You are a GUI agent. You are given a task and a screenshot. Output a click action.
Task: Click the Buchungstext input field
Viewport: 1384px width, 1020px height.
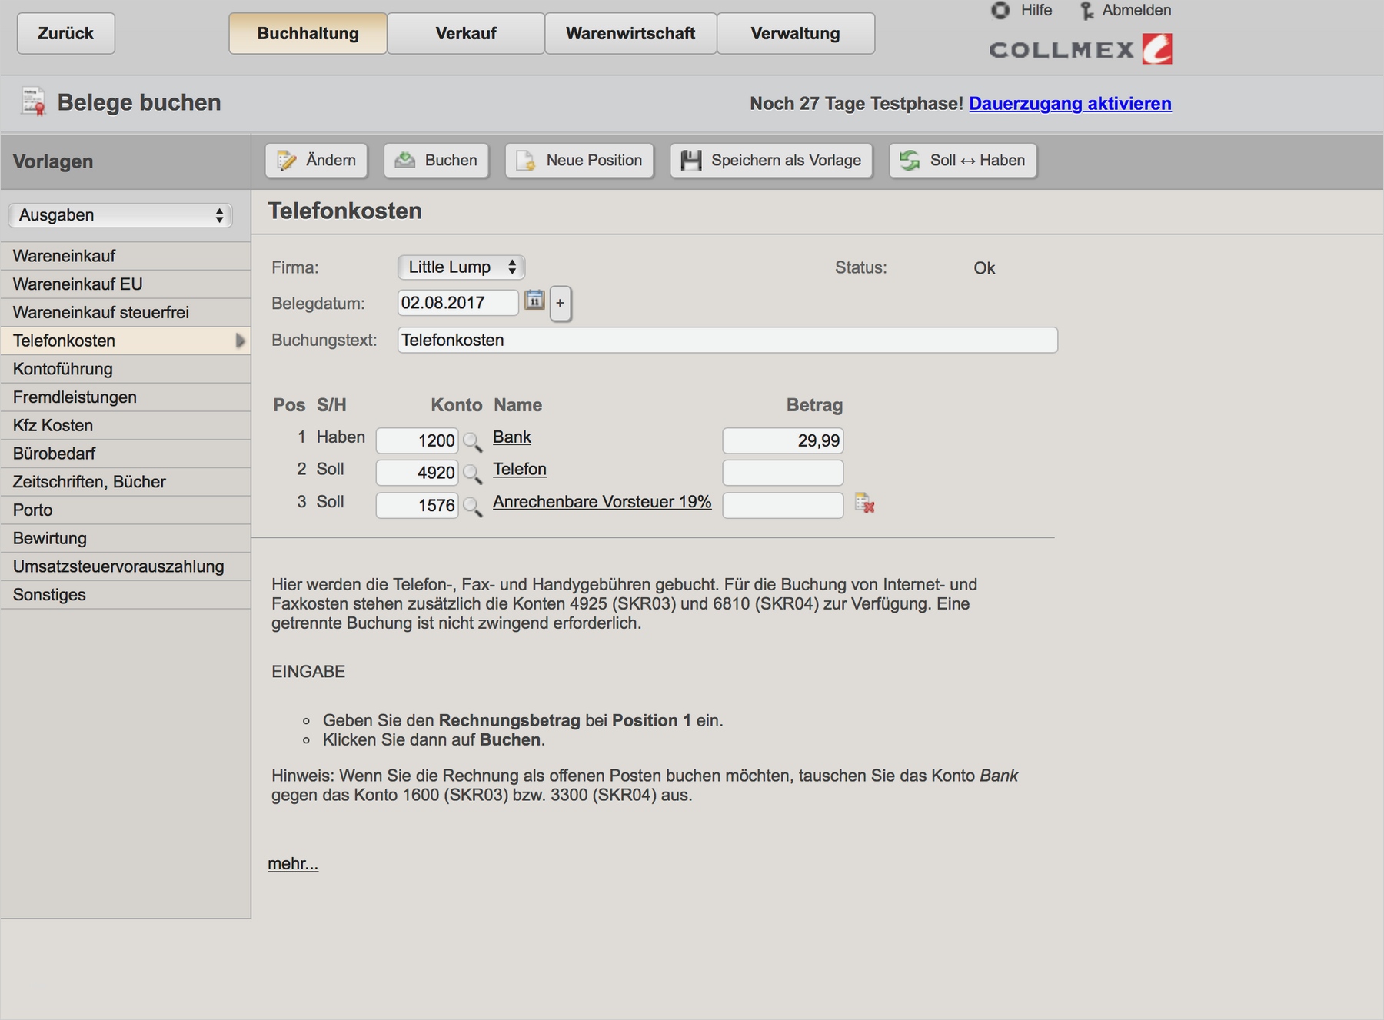pos(727,340)
